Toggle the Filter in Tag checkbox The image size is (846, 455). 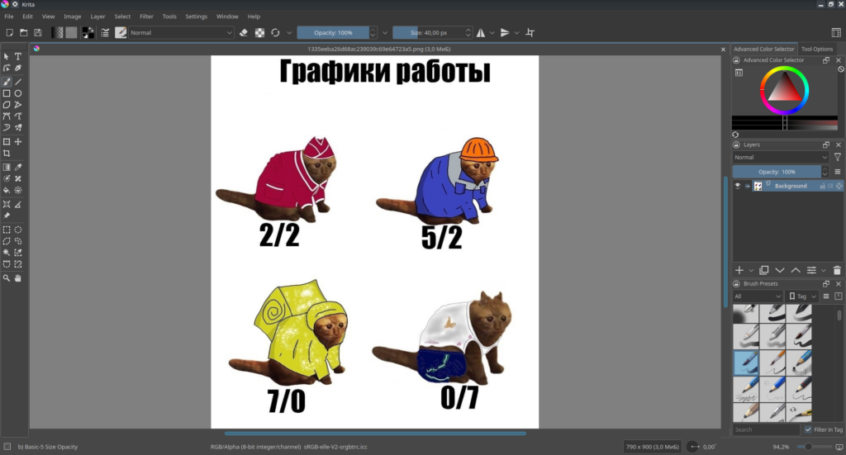pos(808,430)
